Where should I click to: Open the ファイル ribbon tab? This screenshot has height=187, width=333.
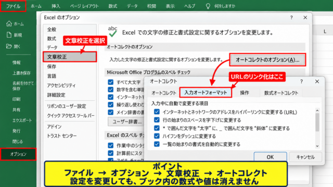pos(13,6)
